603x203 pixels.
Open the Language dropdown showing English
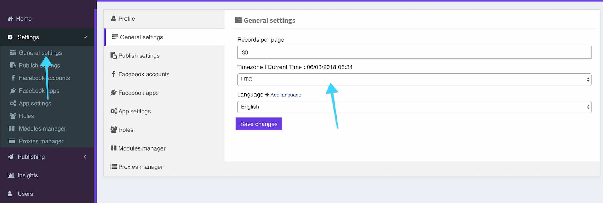tap(414, 107)
